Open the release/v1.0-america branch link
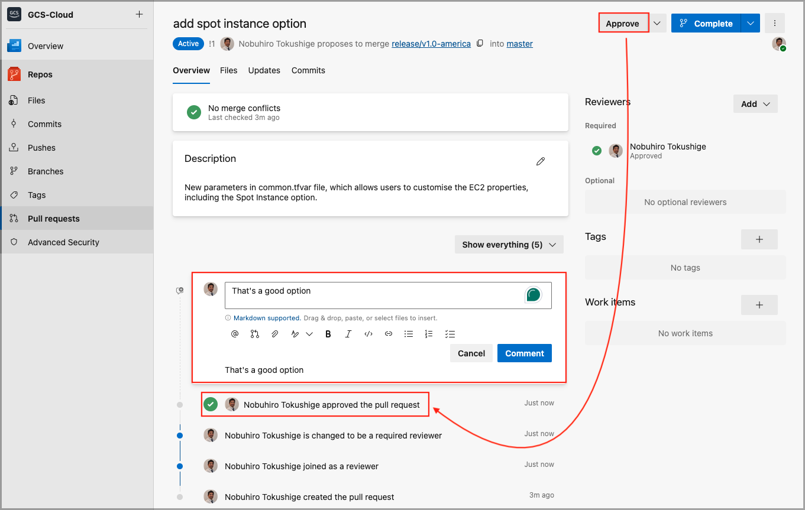This screenshot has height=510, width=805. (x=431, y=44)
